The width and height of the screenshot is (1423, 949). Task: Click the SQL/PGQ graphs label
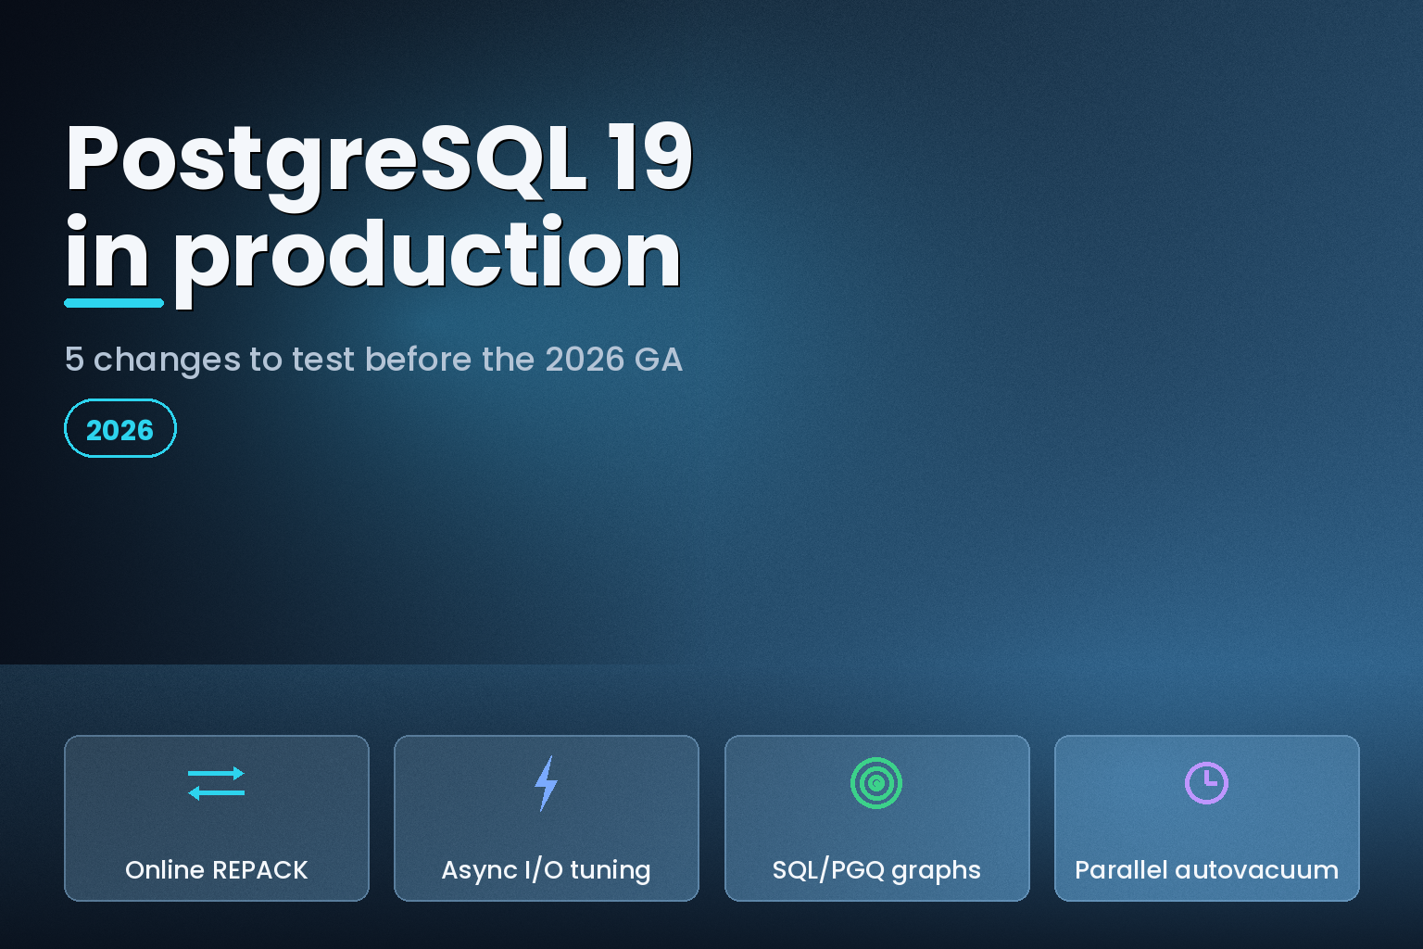[x=876, y=869]
